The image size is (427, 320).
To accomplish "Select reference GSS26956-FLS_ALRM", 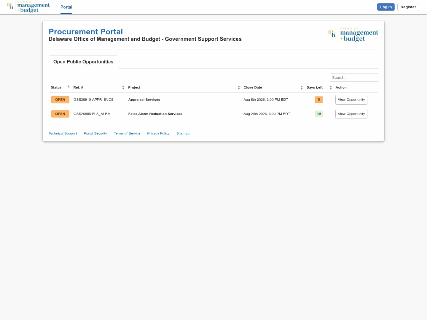I will point(92,114).
